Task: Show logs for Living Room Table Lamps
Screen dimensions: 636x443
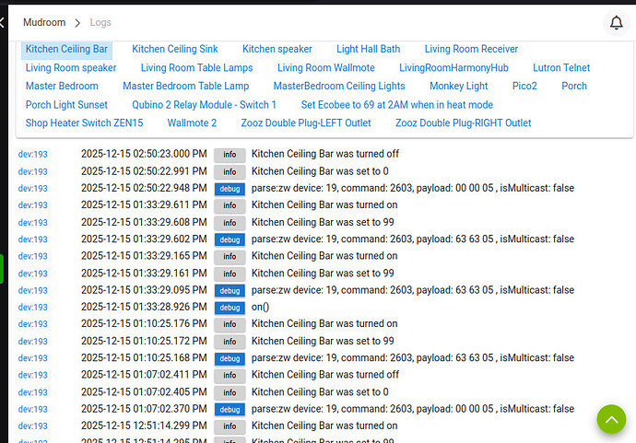Action: click(x=196, y=67)
